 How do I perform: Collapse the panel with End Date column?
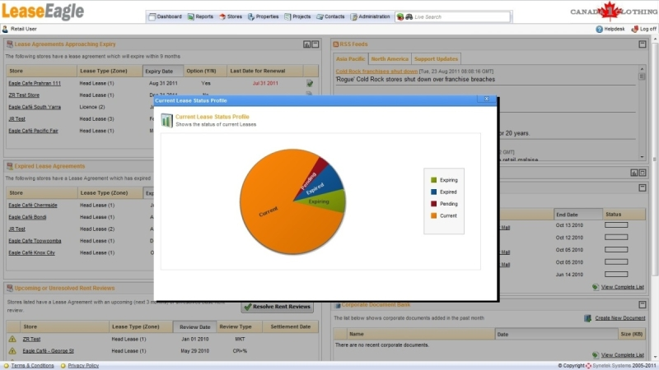pyautogui.click(x=643, y=188)
